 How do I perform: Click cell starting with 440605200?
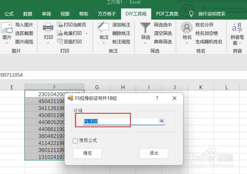point(45,122)
